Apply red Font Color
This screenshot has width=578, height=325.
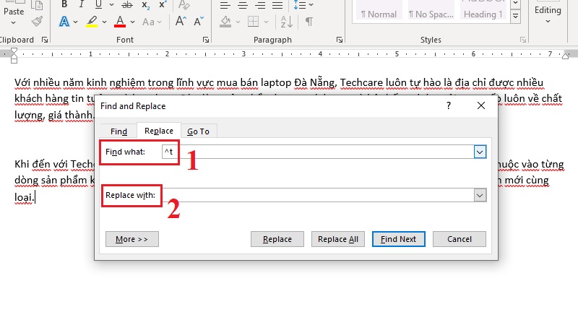(120, 22)
